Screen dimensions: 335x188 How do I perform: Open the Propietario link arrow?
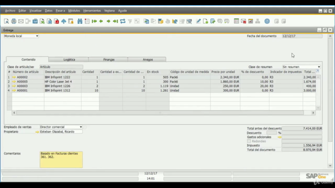[x=37, y=132]
